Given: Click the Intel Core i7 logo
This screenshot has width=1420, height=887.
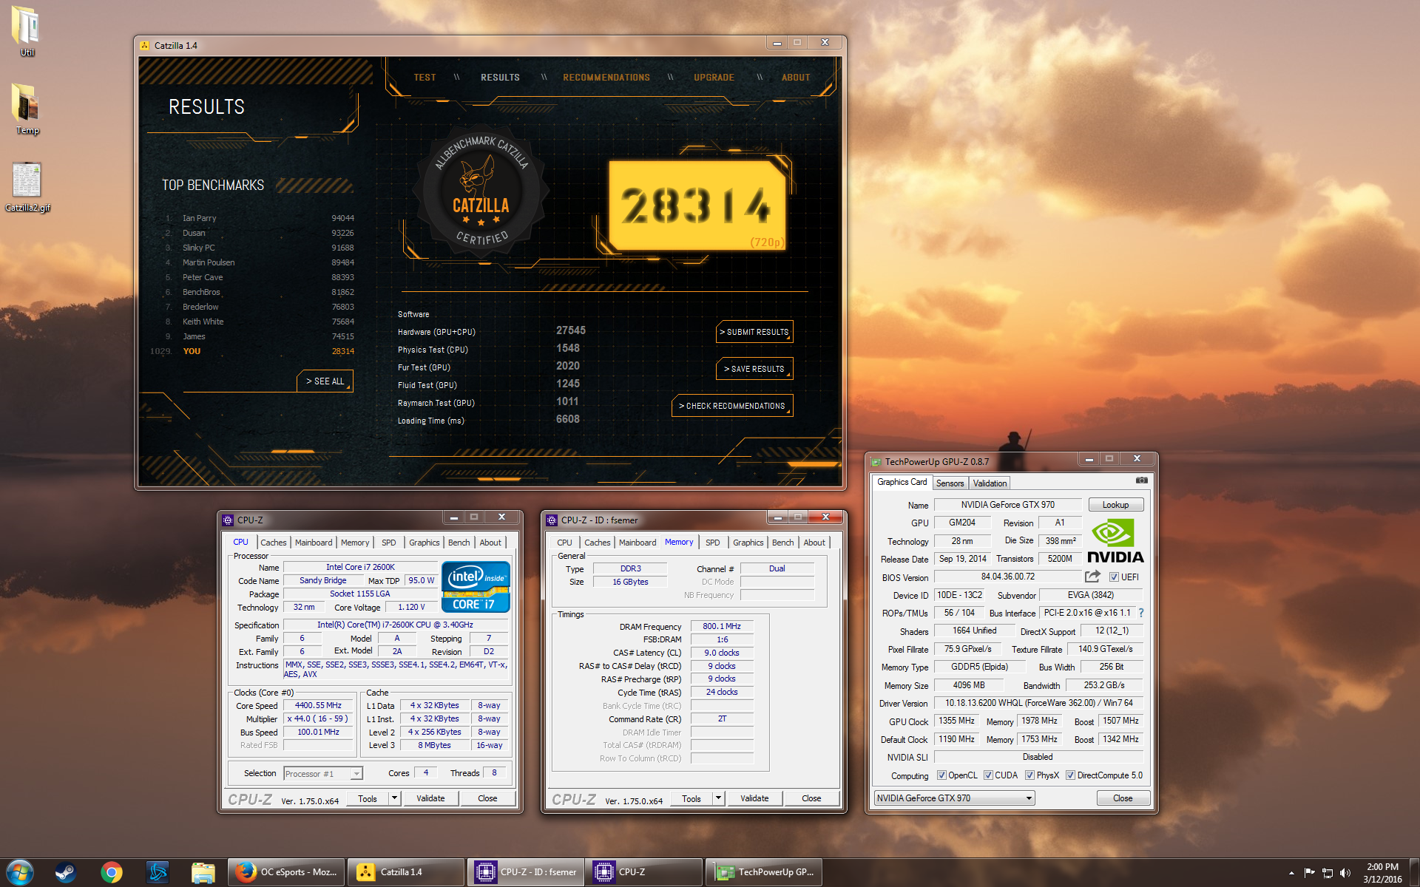Looking at the screenshot, I should pos(476,587).
